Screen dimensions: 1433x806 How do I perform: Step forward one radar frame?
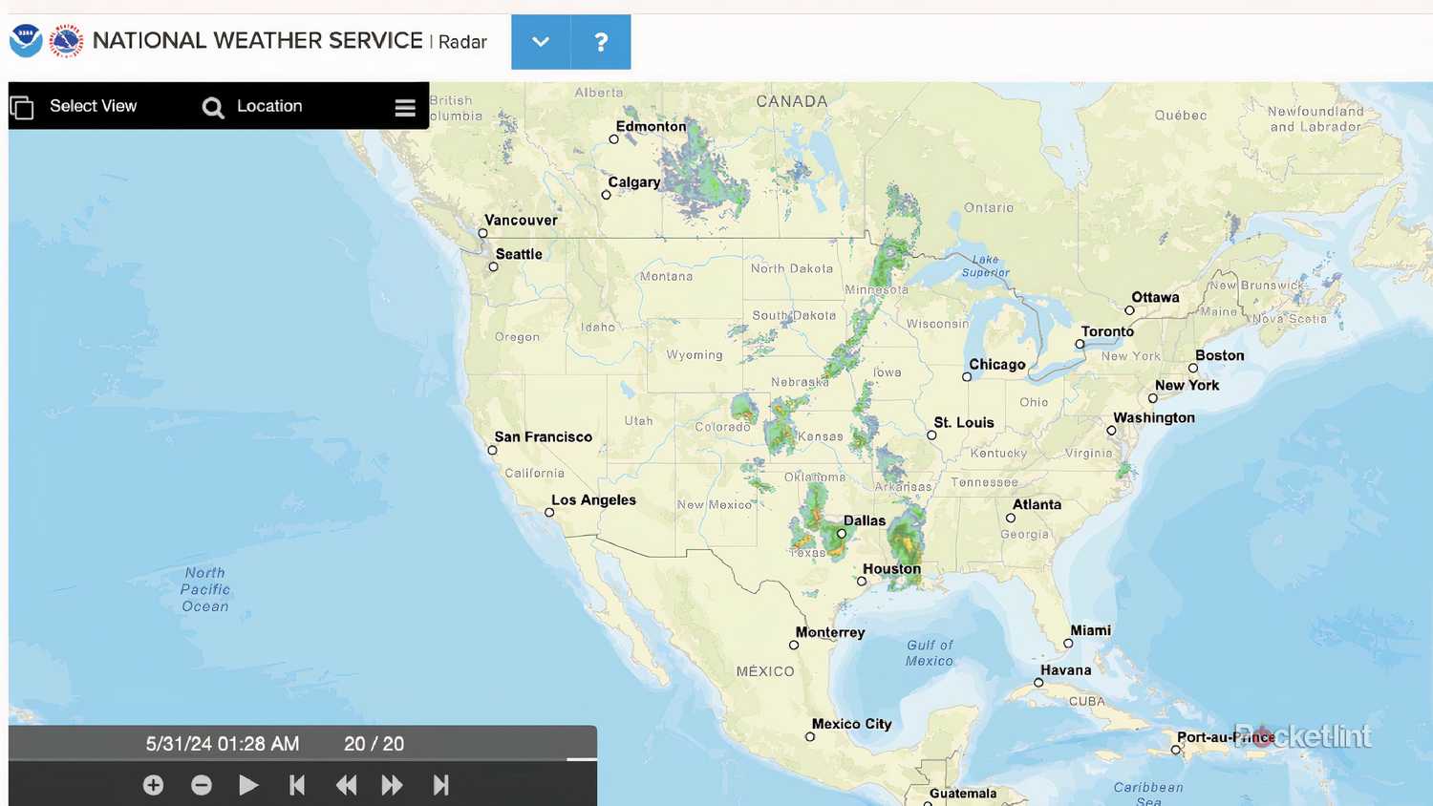392,784
